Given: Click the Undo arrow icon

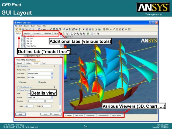Looking at the screenshot, I should point(30,29).
